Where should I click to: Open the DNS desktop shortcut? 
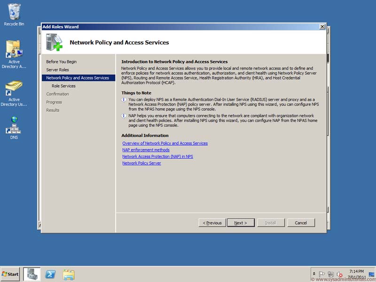(x=14, y=127)
